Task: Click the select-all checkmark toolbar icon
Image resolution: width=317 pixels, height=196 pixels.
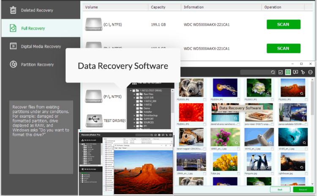Action: 280,72
